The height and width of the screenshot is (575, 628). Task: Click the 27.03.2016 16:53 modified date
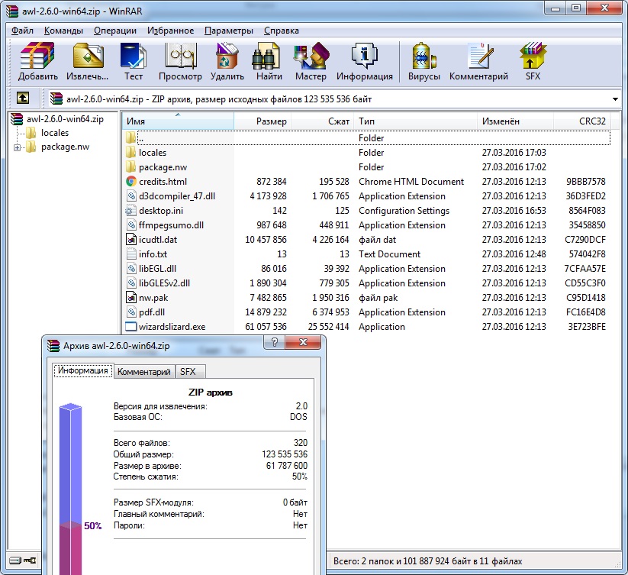(x=514, y=211)
